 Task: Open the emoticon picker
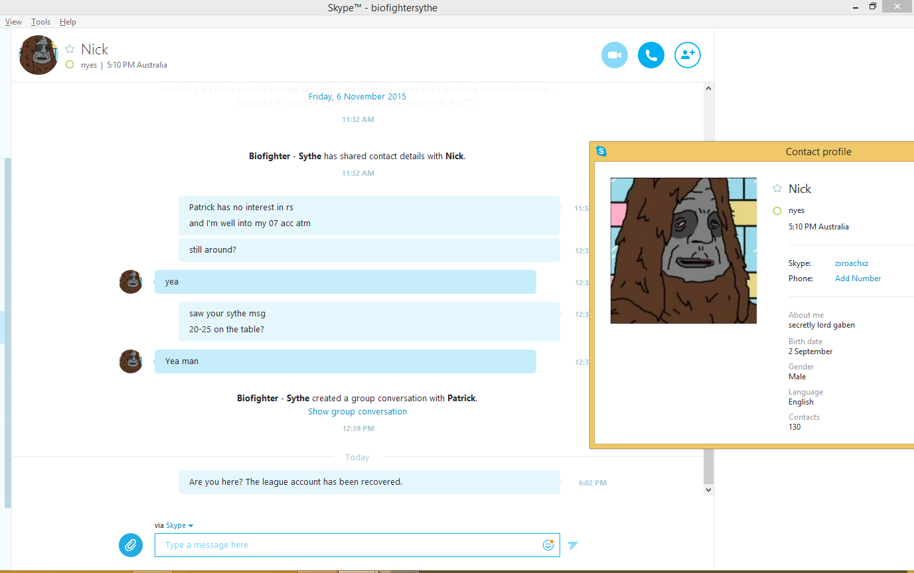[548, 545]
